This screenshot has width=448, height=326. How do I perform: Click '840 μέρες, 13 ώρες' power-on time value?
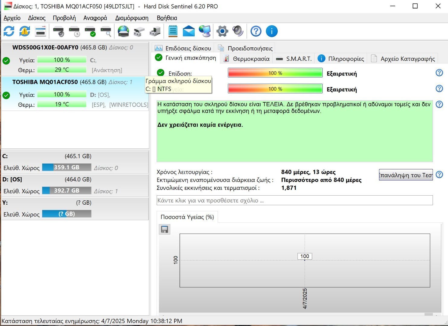(308, 172)
